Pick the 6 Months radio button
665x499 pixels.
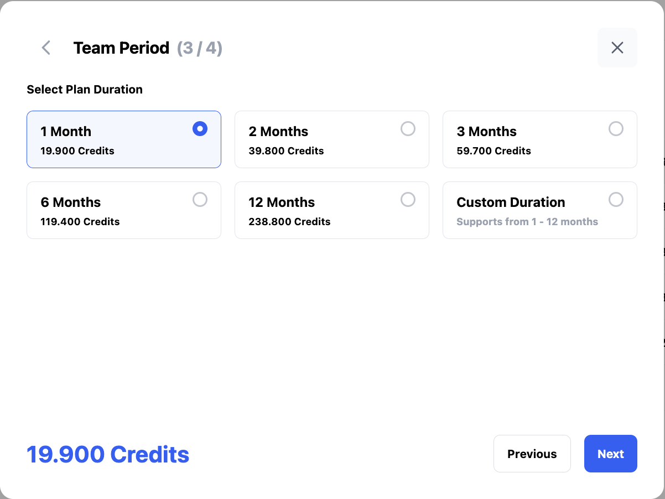pyautogui.click(x=200, y=200)
